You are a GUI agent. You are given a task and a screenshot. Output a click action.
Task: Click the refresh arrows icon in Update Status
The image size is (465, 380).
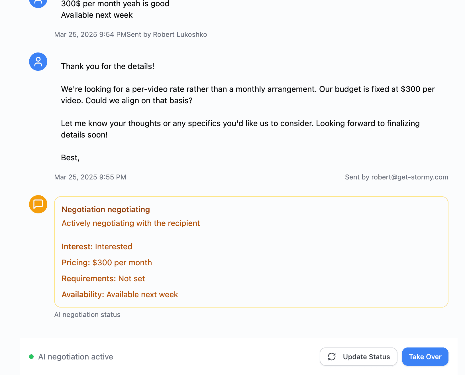332,357
